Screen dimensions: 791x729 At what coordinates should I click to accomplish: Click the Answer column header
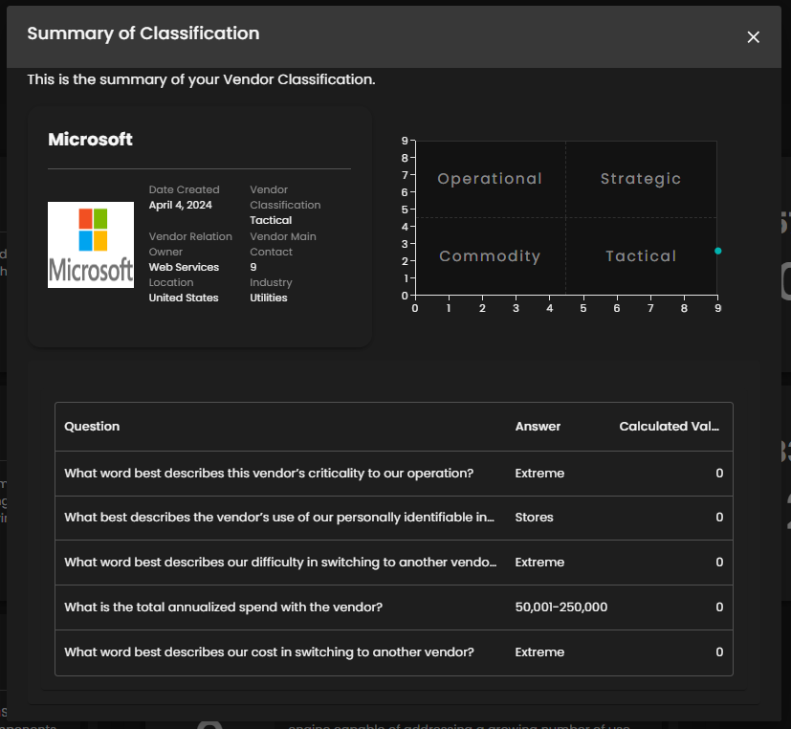538,427
